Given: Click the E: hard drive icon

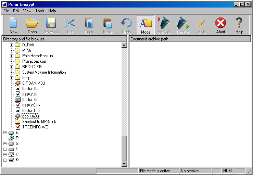Looking at the screenshot, I should click(11, 133).
